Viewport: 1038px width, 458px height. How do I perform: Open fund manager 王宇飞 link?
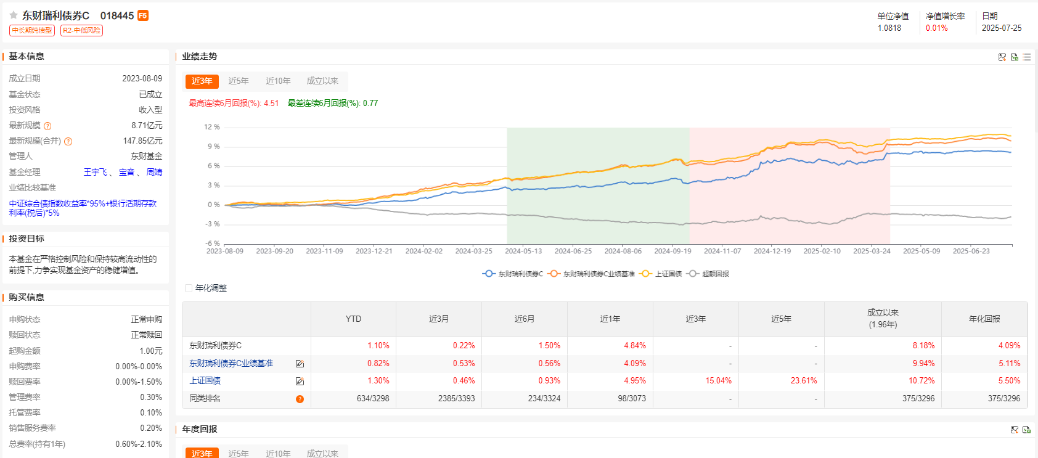tap(96, 172)
